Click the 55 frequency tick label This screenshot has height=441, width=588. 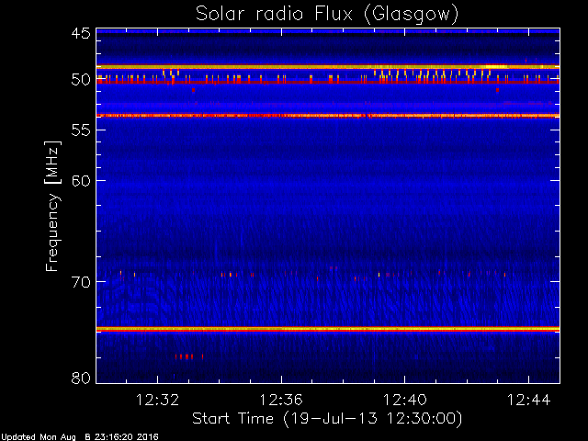[x=81, y=130]
